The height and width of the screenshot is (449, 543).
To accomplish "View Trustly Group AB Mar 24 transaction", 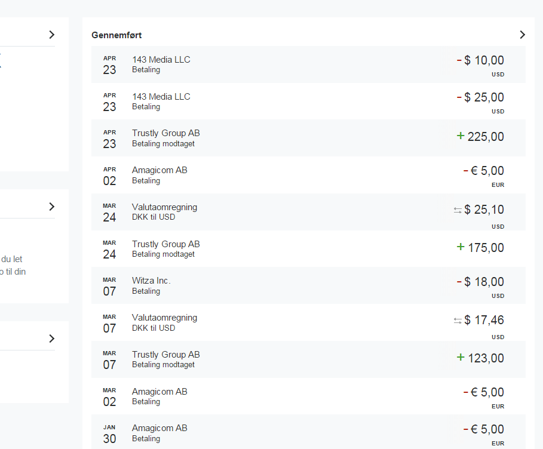I will (x=309, y=248).
